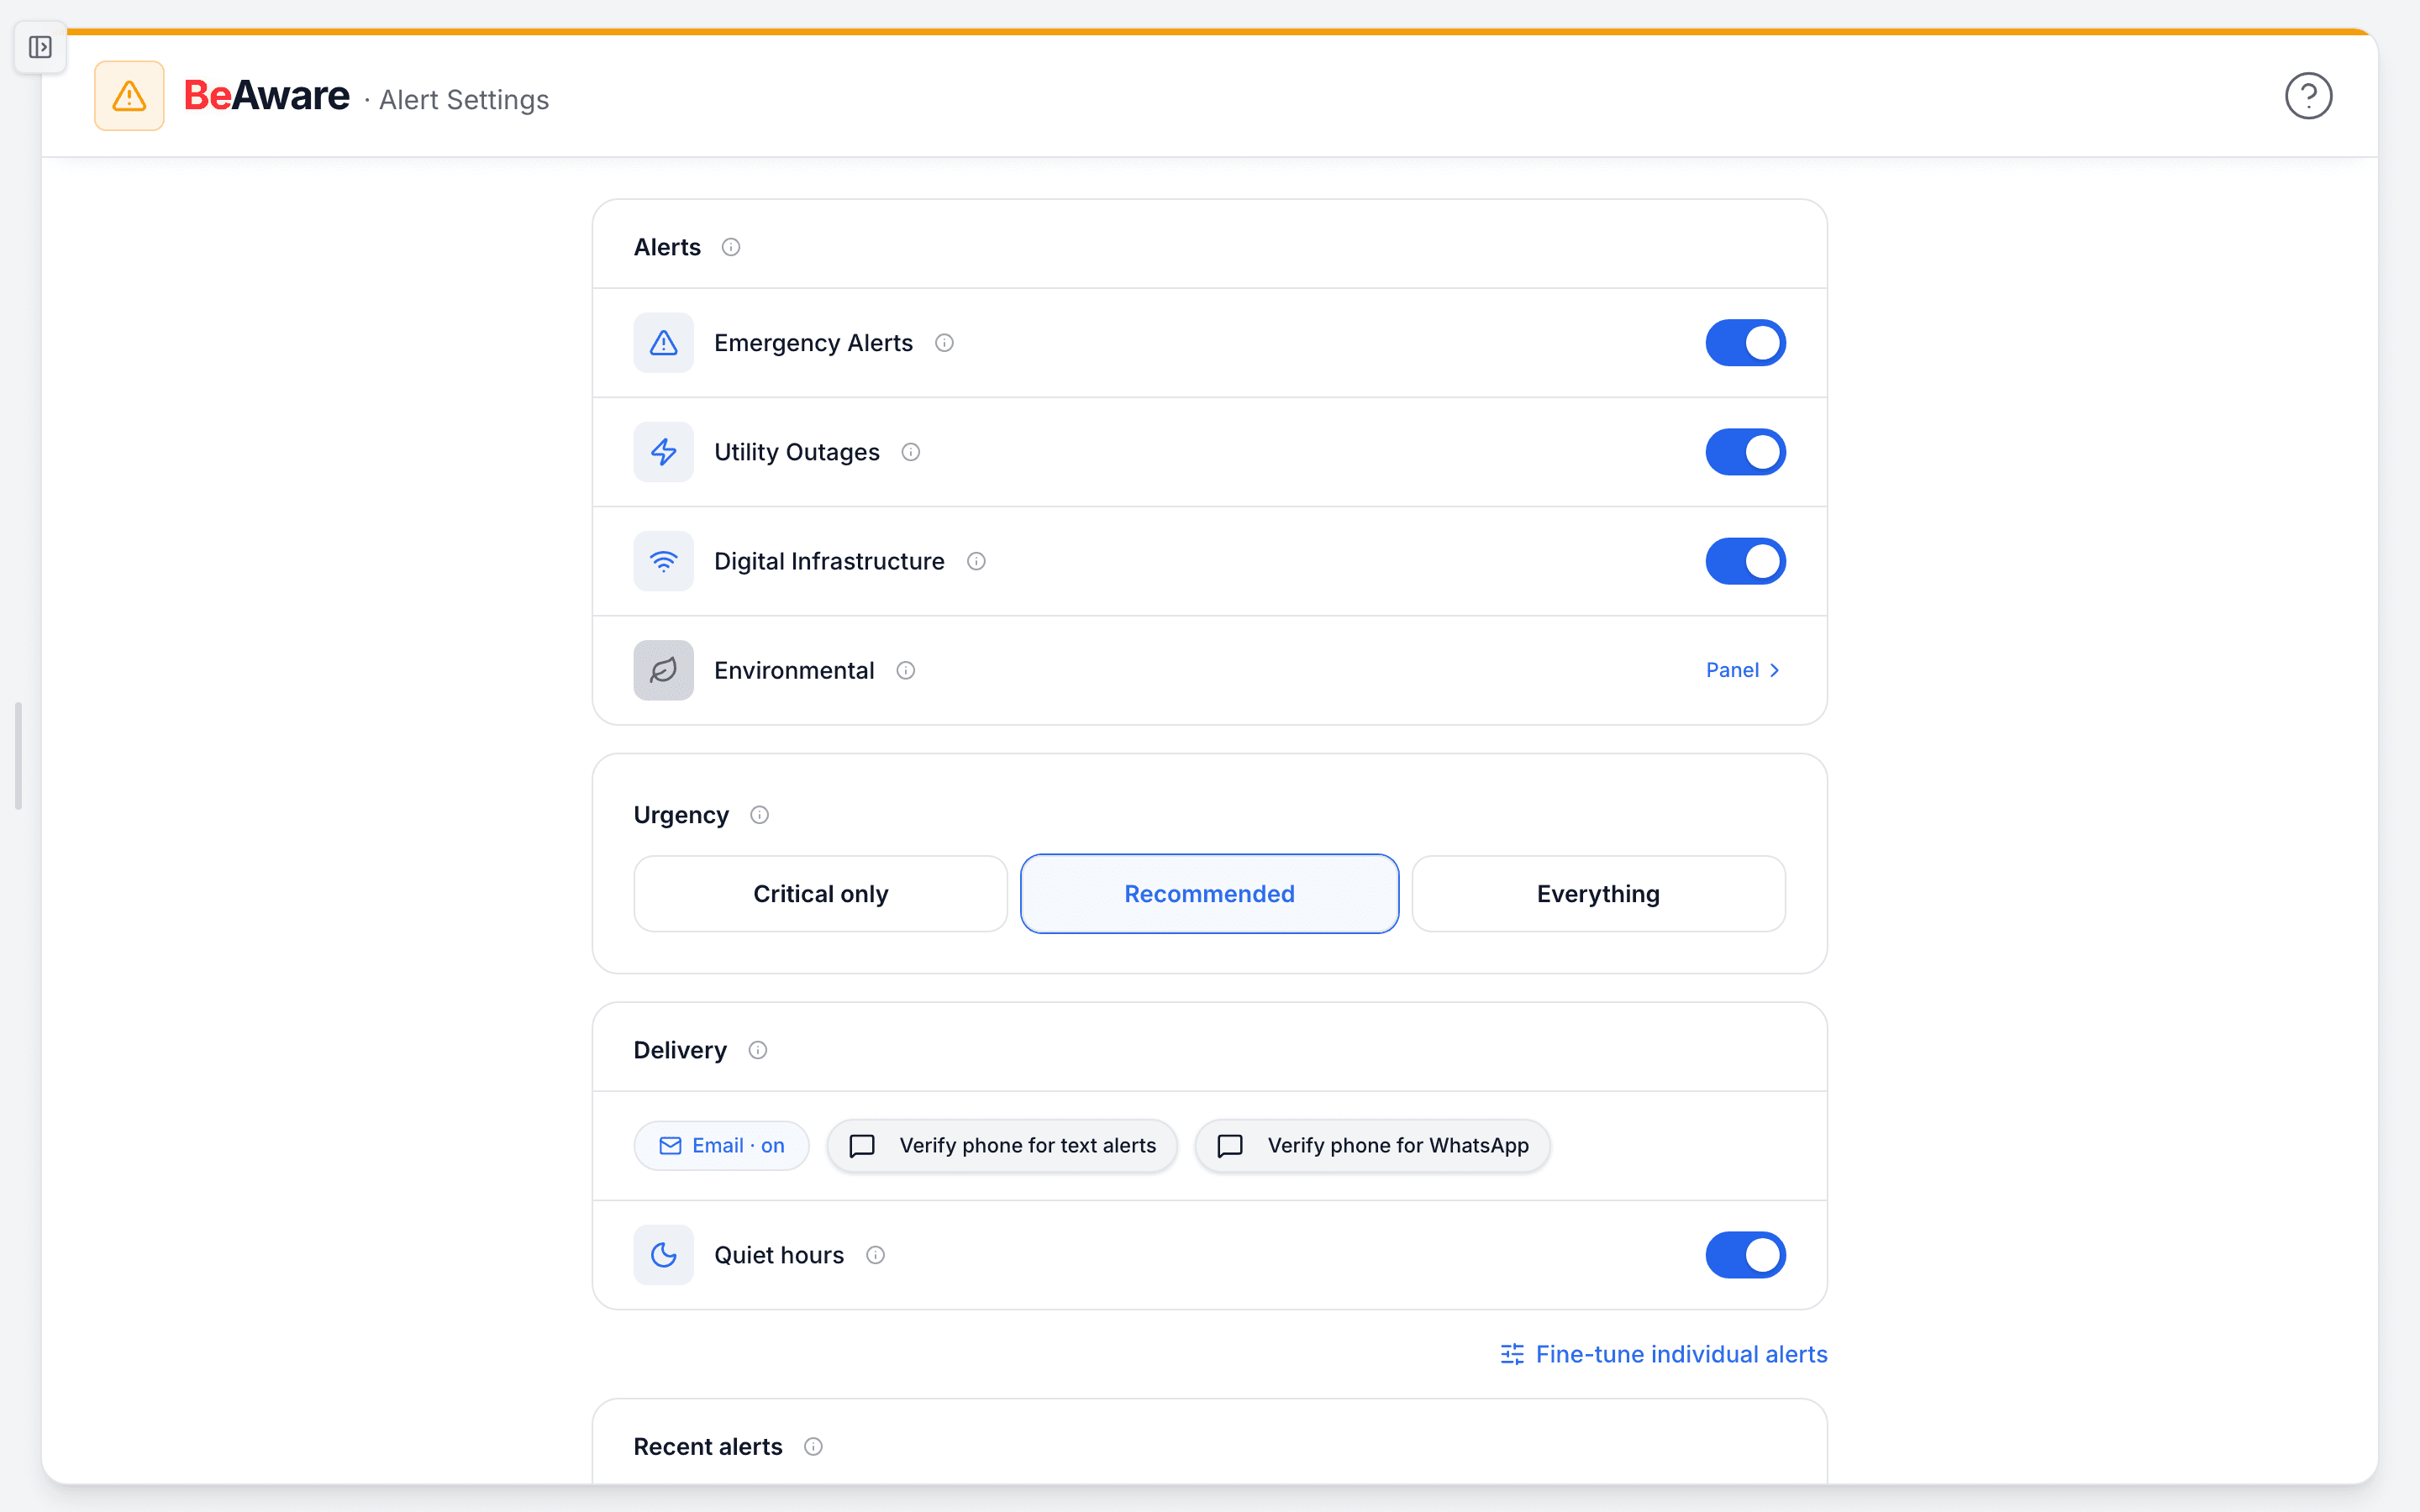The image size is (2420, 1512).
Task: Click the Alert Settings title text
Action: tap(464, 100)
